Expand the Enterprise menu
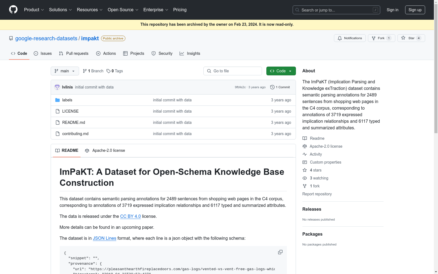Viewport: 438px width, 274px height. [x=156, y=10]
